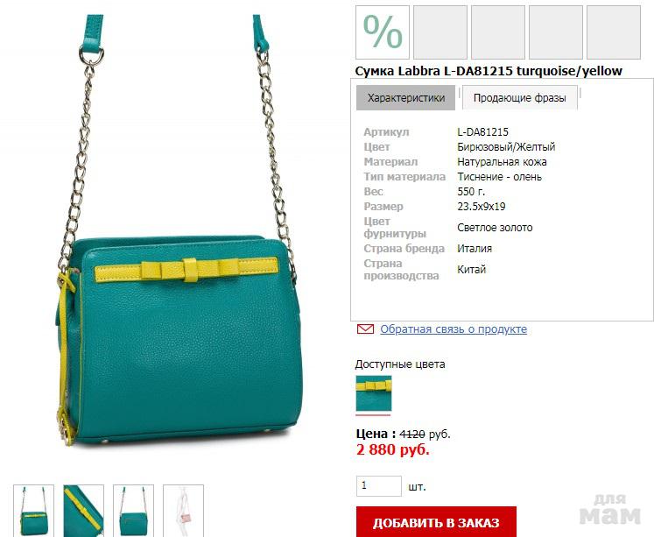Select the second empty badge slot

pyautogui.click(x=440, y=32)
